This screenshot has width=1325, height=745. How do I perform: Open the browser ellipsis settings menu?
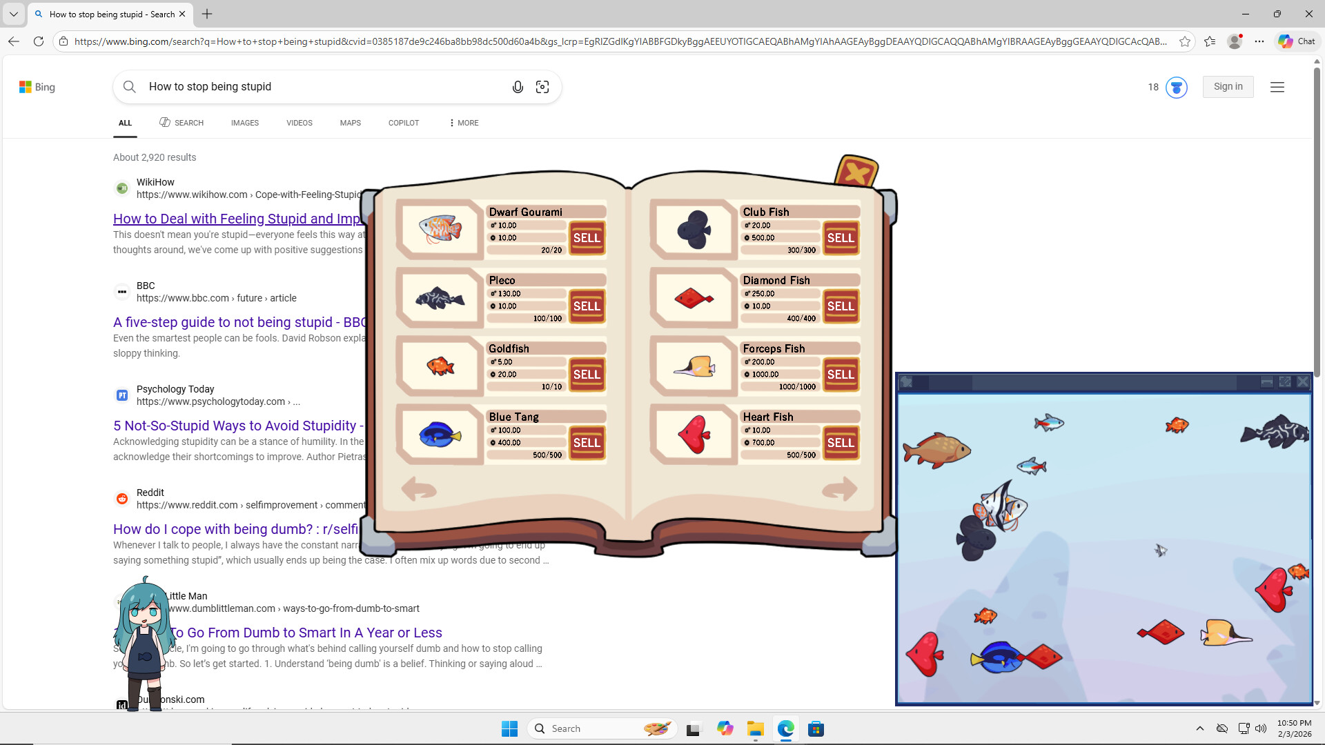point(1259,41)
